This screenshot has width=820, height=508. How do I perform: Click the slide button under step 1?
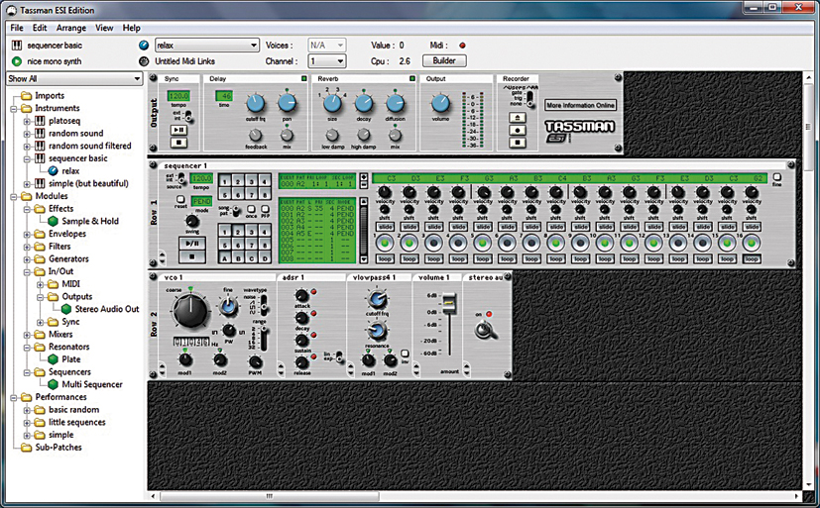click(x=385, y=227)
